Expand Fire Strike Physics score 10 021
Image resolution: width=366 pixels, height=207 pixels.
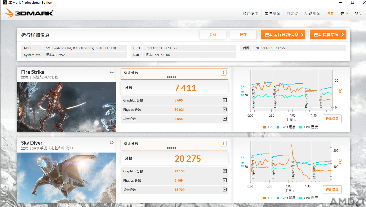225,110
